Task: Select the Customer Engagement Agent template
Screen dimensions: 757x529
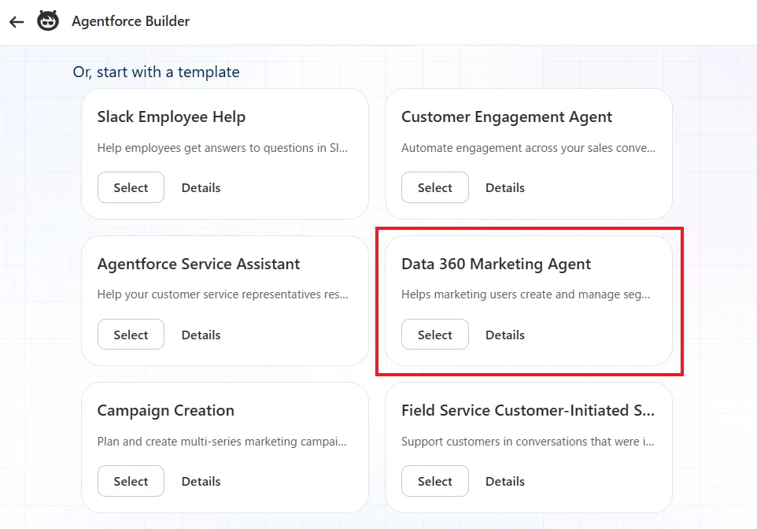Action: click(435, 187)
